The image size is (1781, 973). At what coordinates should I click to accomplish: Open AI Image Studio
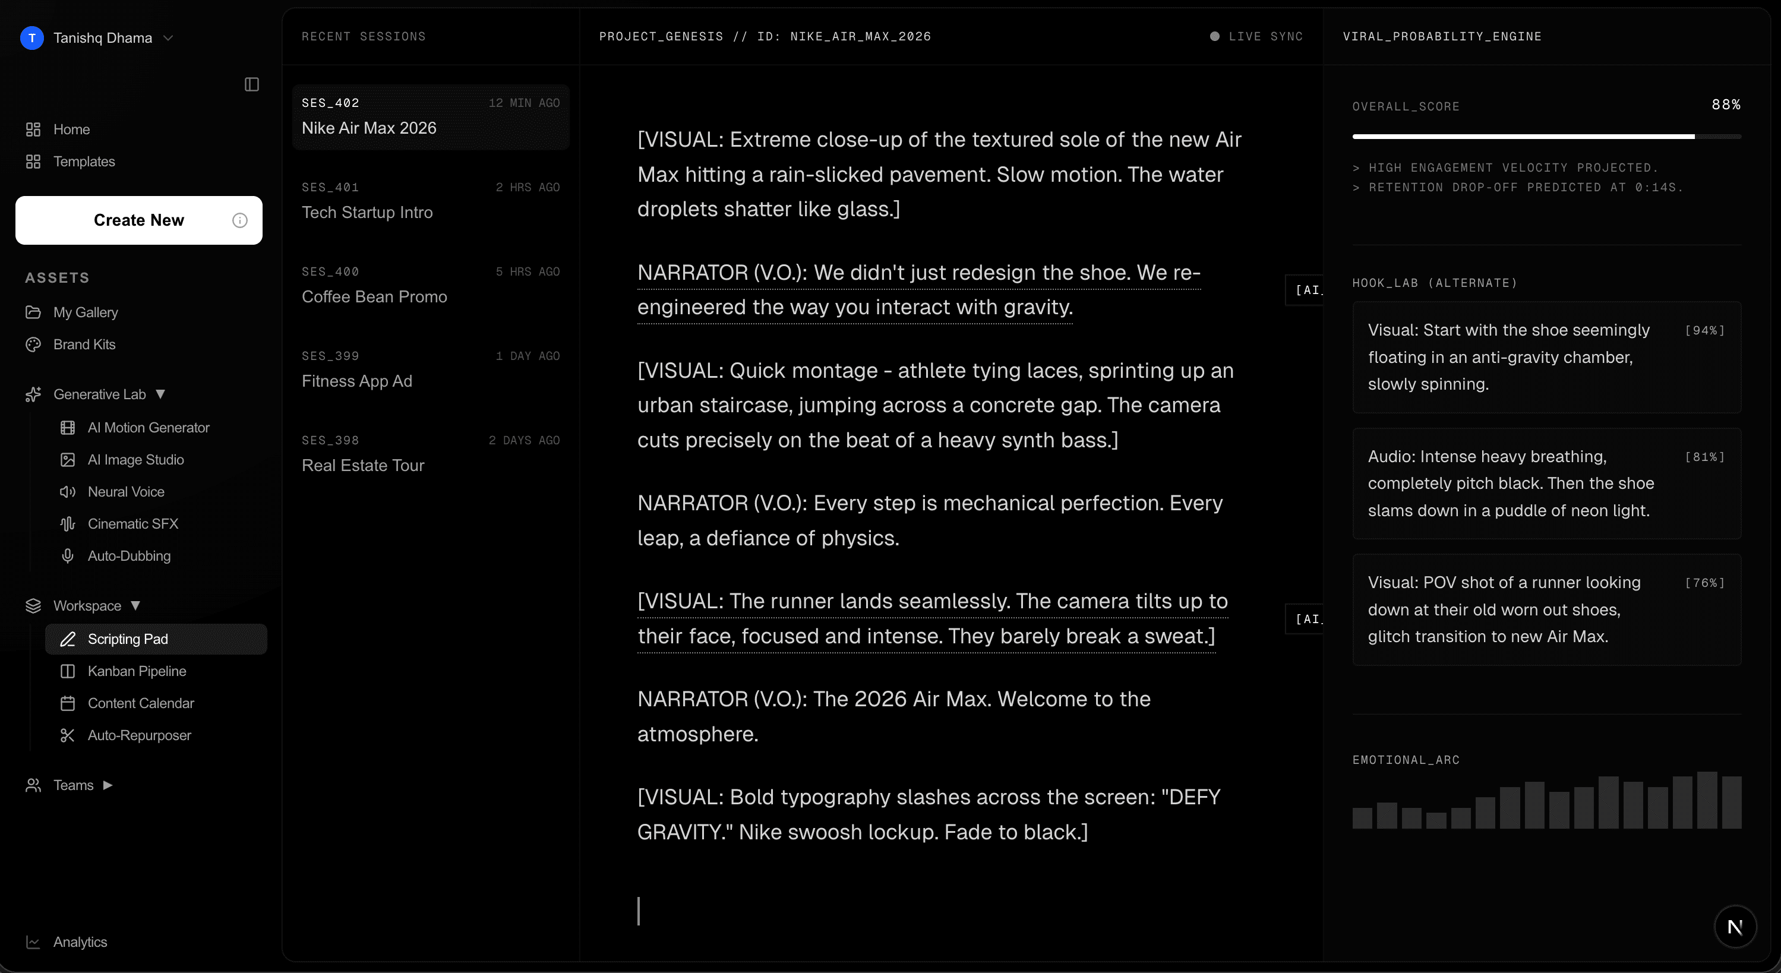click(x=135, y=460)
